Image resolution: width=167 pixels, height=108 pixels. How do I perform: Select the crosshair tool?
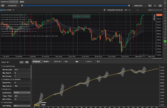[165, 6]
